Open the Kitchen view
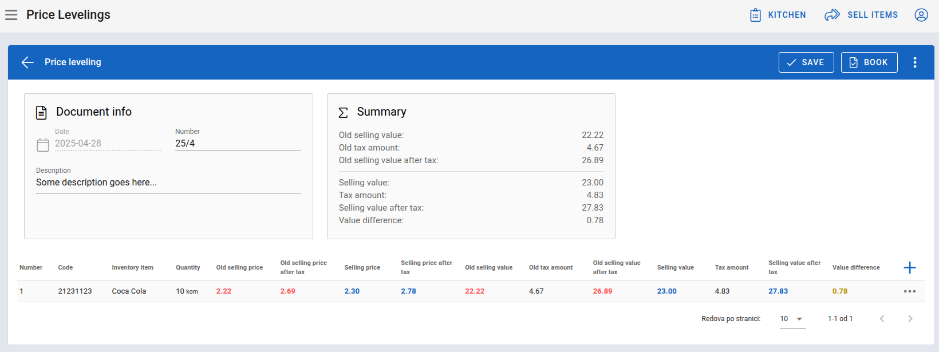 (x=778, y=15)
